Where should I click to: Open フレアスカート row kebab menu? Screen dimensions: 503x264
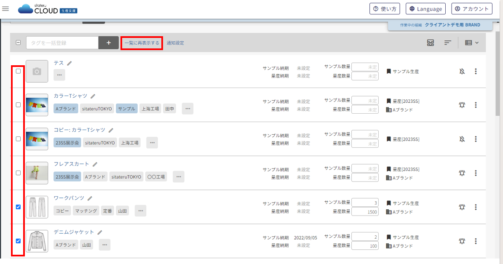[476, 173]
